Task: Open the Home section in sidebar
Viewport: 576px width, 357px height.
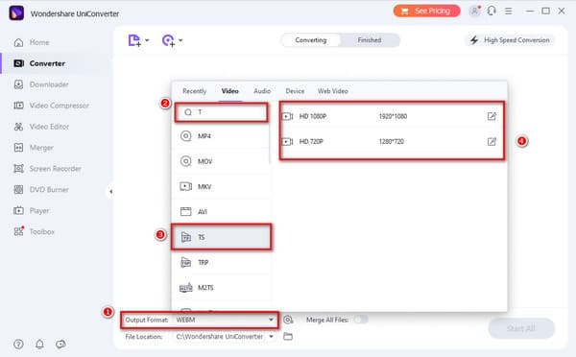Action: pyautogui.click(x=32, y=42)
